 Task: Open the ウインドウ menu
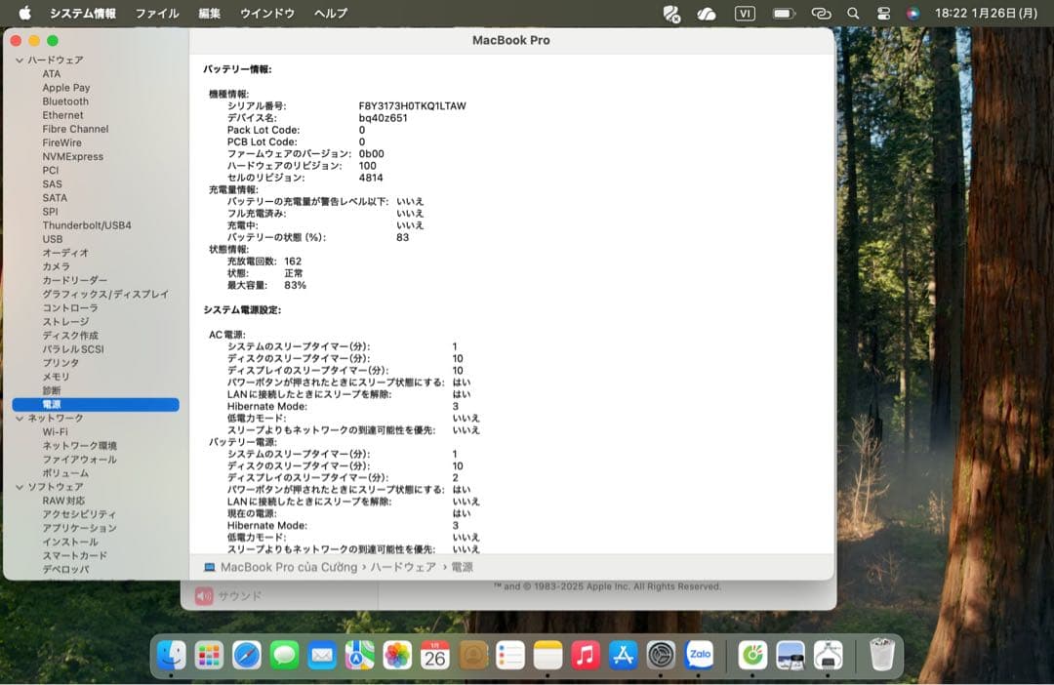coord(267,13)
